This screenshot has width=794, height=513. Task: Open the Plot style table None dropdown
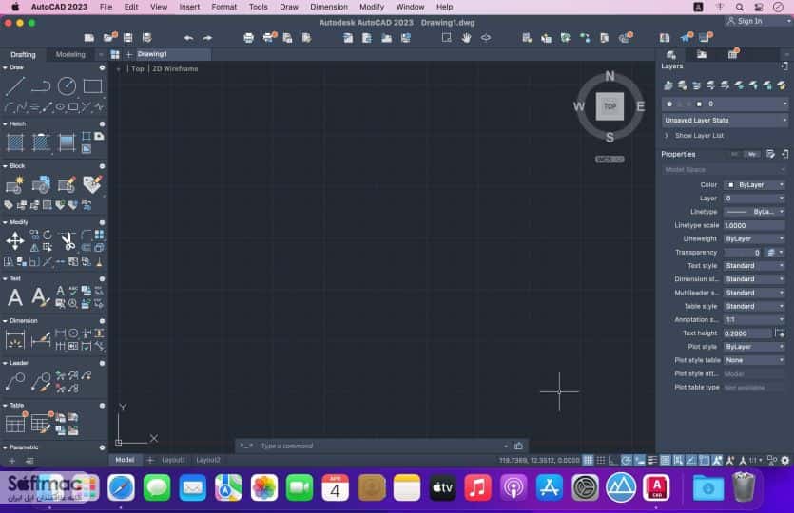coord(754,360)
